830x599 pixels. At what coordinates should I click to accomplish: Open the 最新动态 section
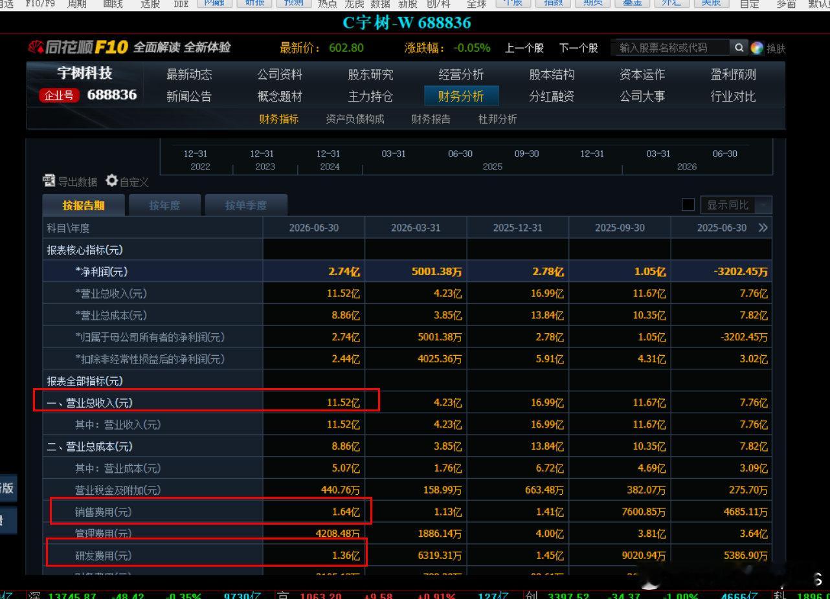(x=189, y=74)
